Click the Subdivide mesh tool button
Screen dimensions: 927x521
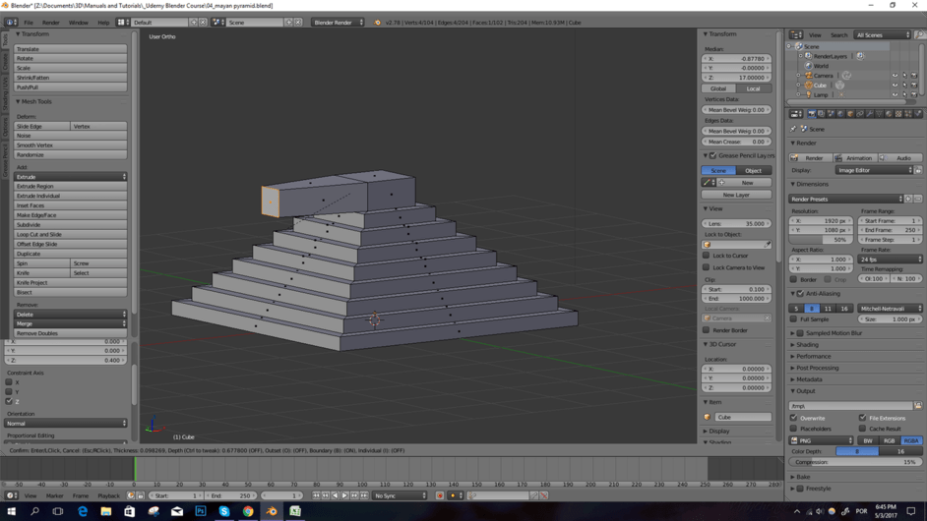tap(70, 225)
